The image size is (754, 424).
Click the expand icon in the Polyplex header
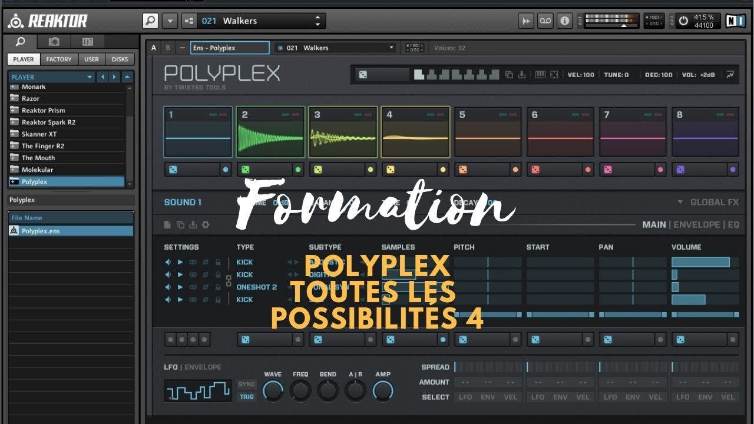click(554, 75)
